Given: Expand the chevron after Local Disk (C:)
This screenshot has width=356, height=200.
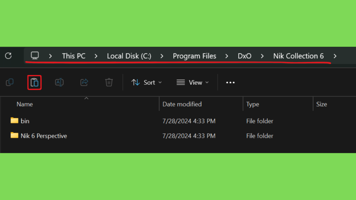Looking at the screenshot, I should (162, 56).
